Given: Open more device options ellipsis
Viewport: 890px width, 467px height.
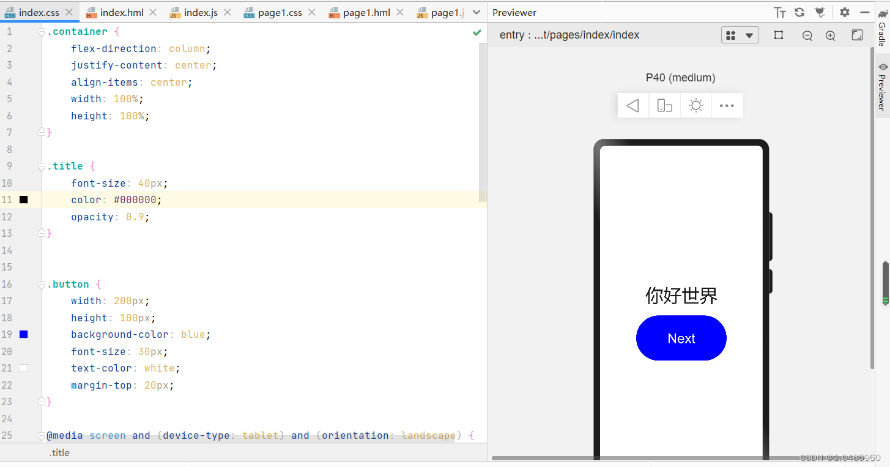Looking at the screenshot, I should (x=727, y=106).
